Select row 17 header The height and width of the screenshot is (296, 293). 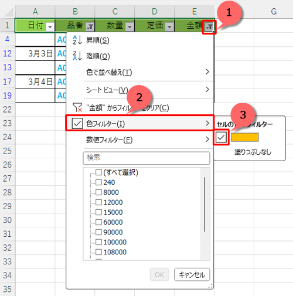pos(7,81)
